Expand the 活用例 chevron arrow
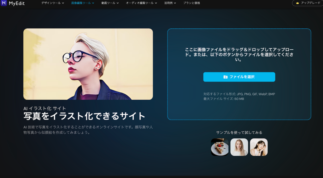Image resolution: width=323 pixels, height=178 pixels. [x=175, y=3]
